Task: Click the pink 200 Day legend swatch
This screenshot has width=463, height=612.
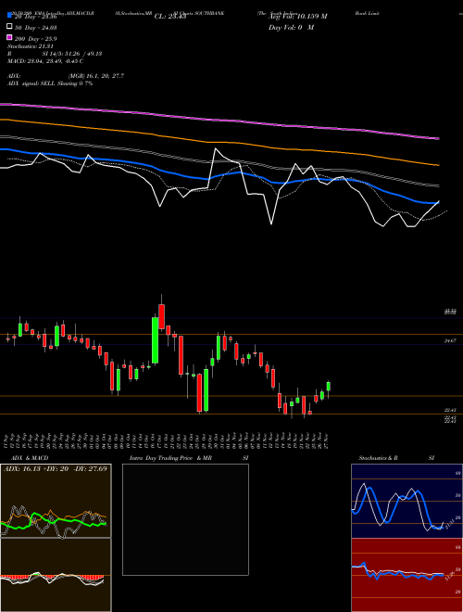Action: coord(10,37)
